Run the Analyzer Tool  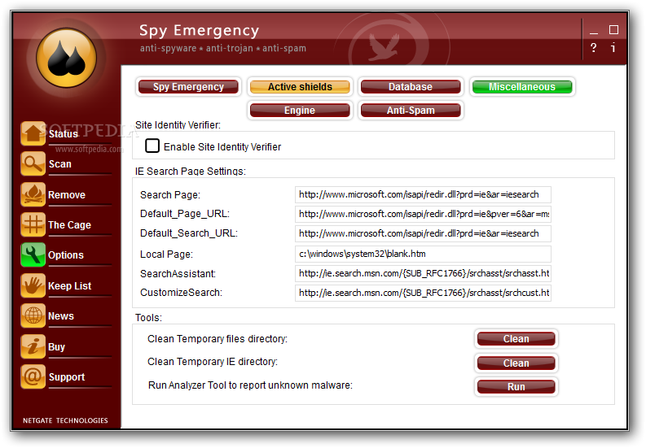click(x=516, y=387)
